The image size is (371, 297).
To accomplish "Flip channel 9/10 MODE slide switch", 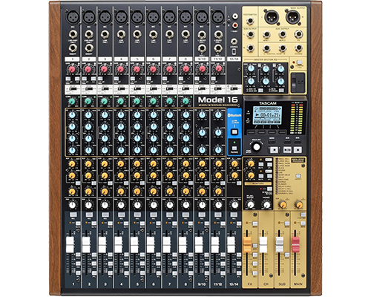I will point(202,88).
